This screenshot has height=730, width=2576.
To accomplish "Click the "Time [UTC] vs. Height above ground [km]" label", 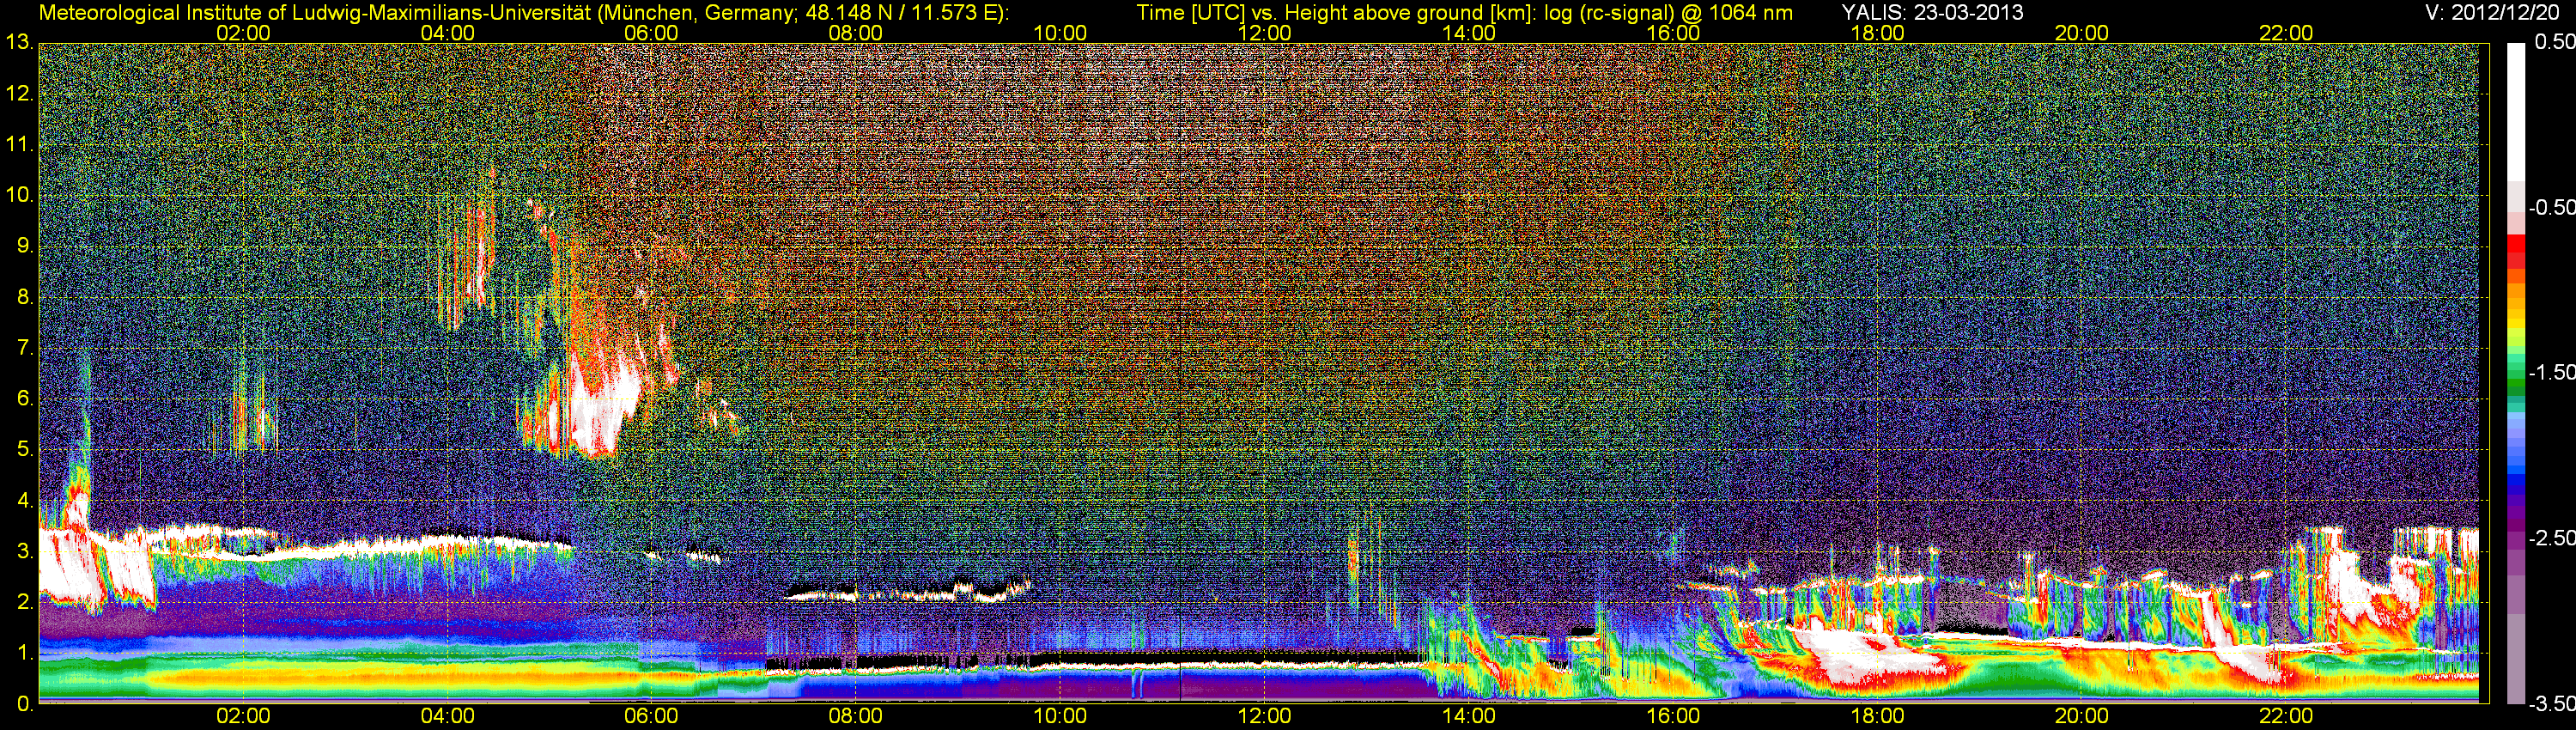I will click(x=1335, y=13).
